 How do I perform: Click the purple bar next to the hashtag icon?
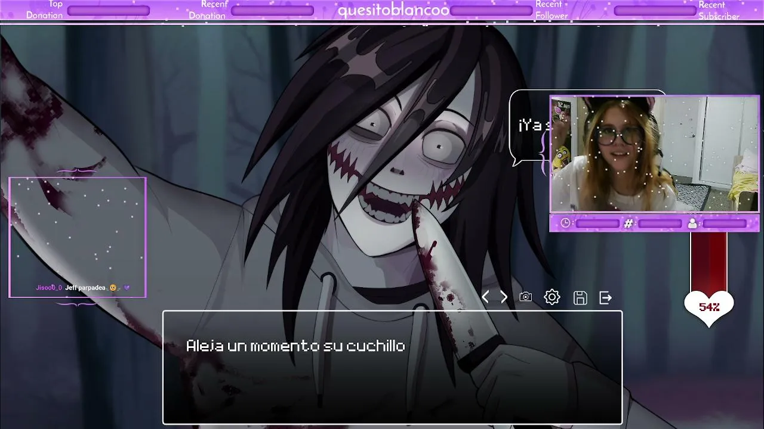(x=660, y=223)
